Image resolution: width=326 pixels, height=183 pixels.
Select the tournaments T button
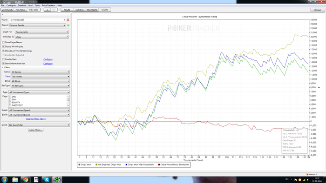[54, 10]
